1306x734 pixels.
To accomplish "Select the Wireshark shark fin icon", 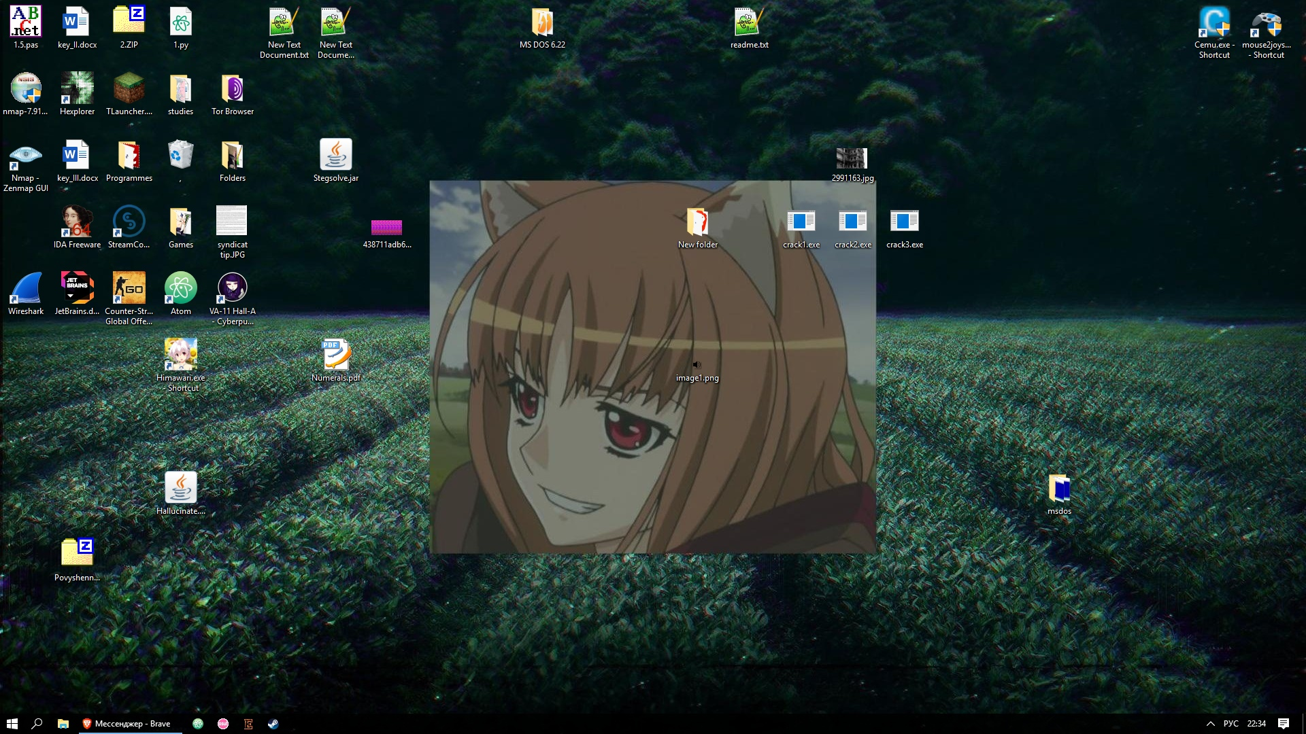I will [x=26, y=288].
